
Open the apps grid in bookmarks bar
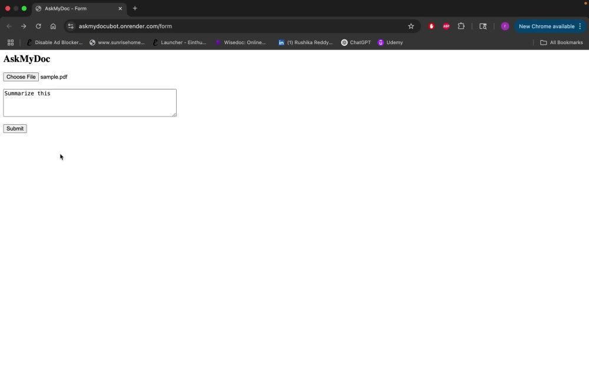[11, 42]
